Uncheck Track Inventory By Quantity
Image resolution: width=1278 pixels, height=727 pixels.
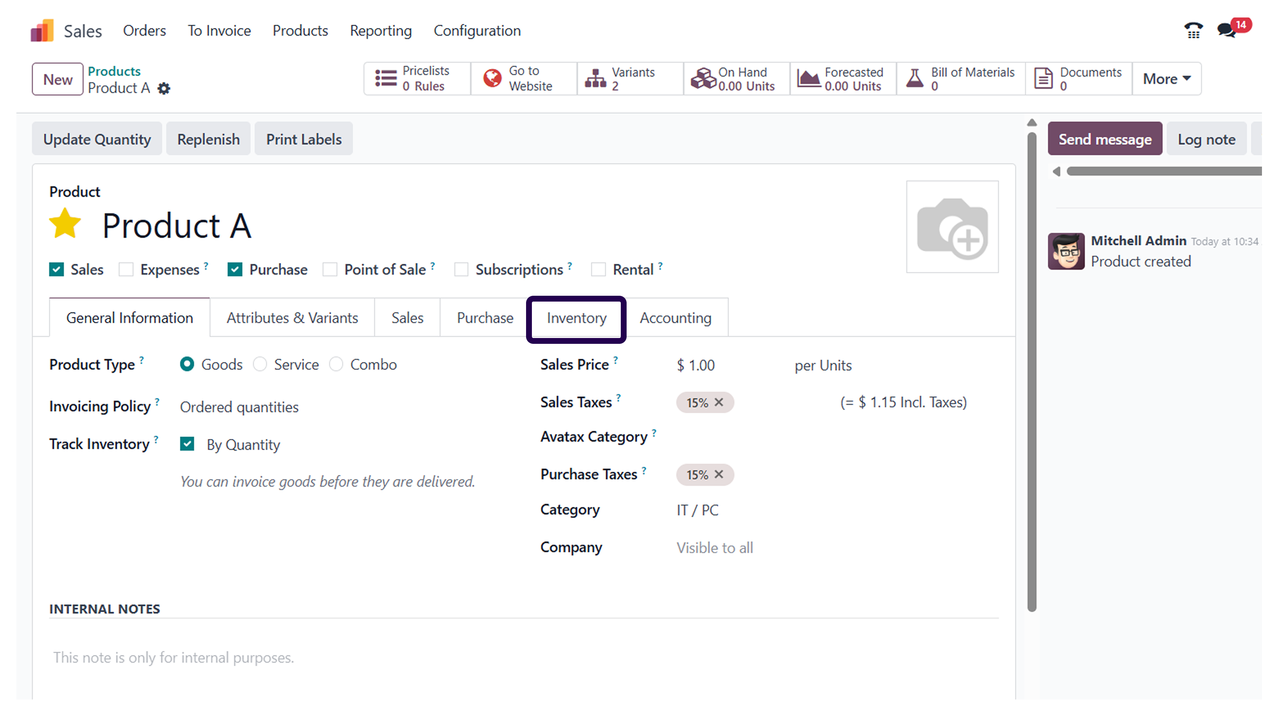coord(187,444)
